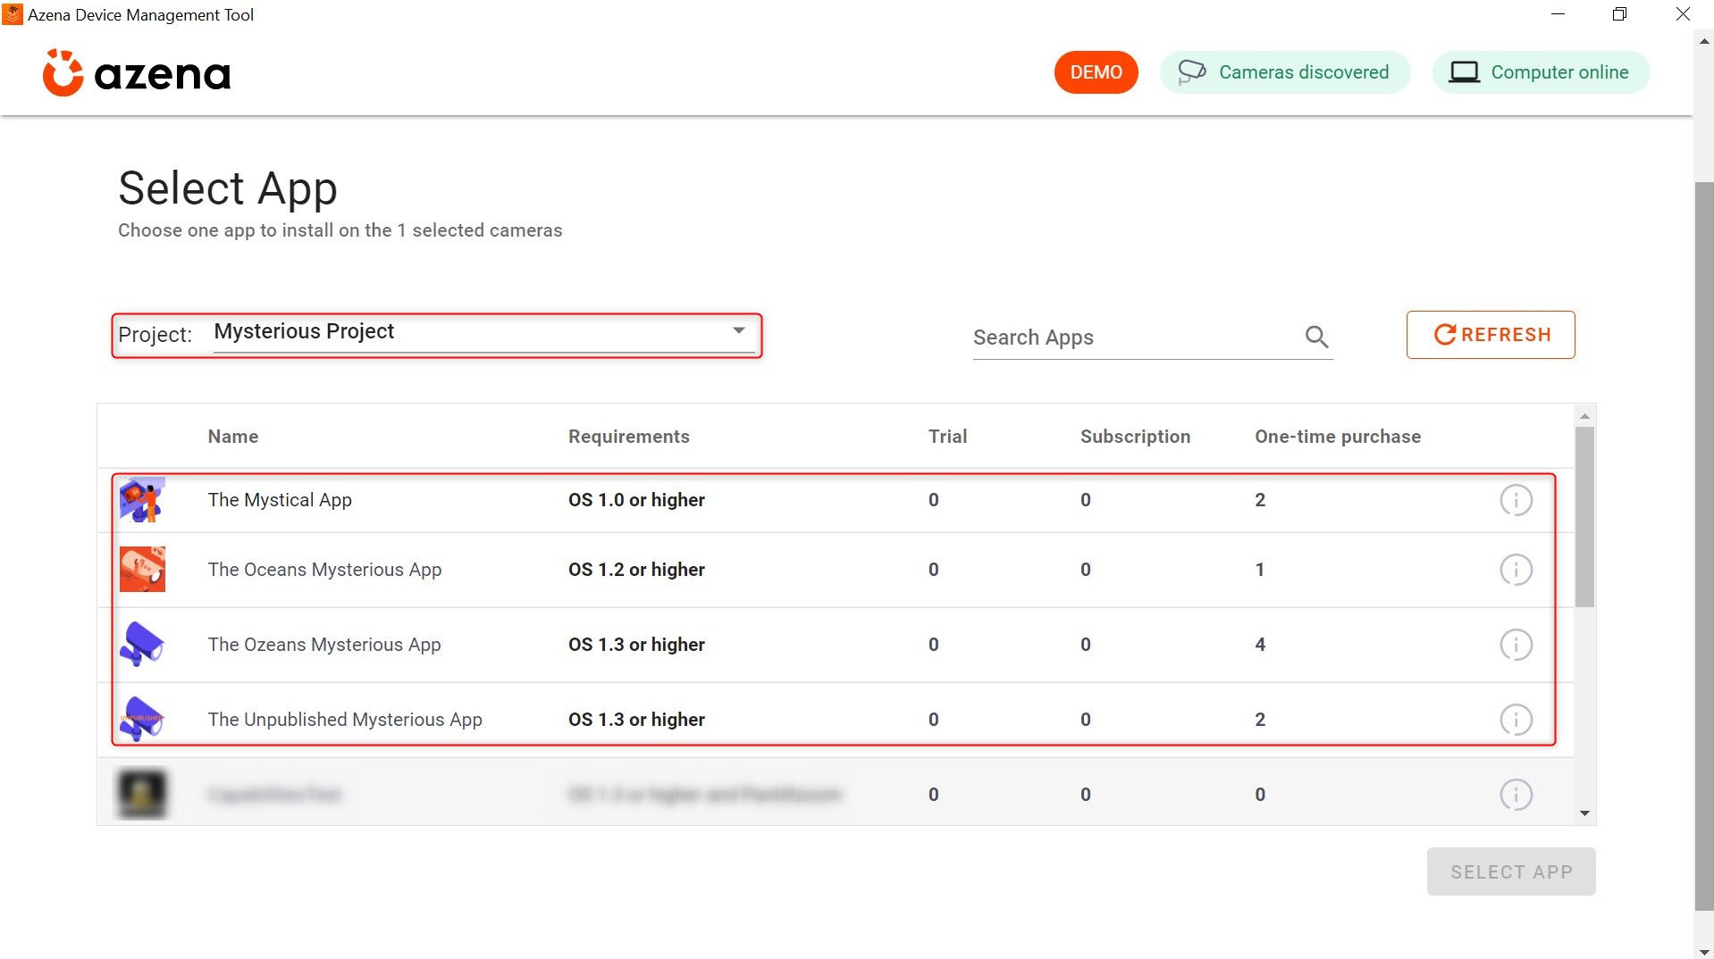Click the Select App heading
The width and height of the screenshot is (1714, 959).
point(228,188)
